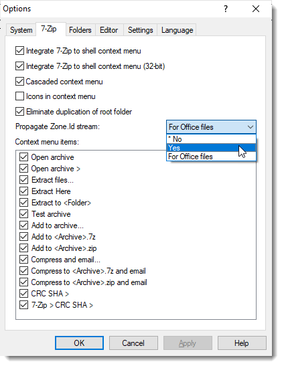Viewport: 282px width, 366px height.
Task: Uncheck Compress and email... item
Action: click(24, 260)
